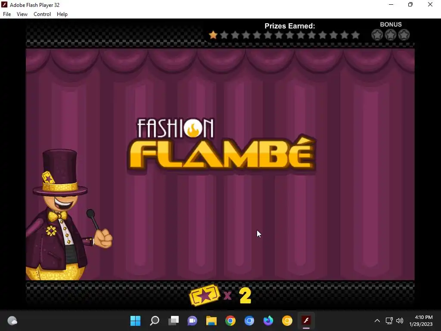
Task: Open the View menu
Action: pyautogui.click(x=22, y=14)
